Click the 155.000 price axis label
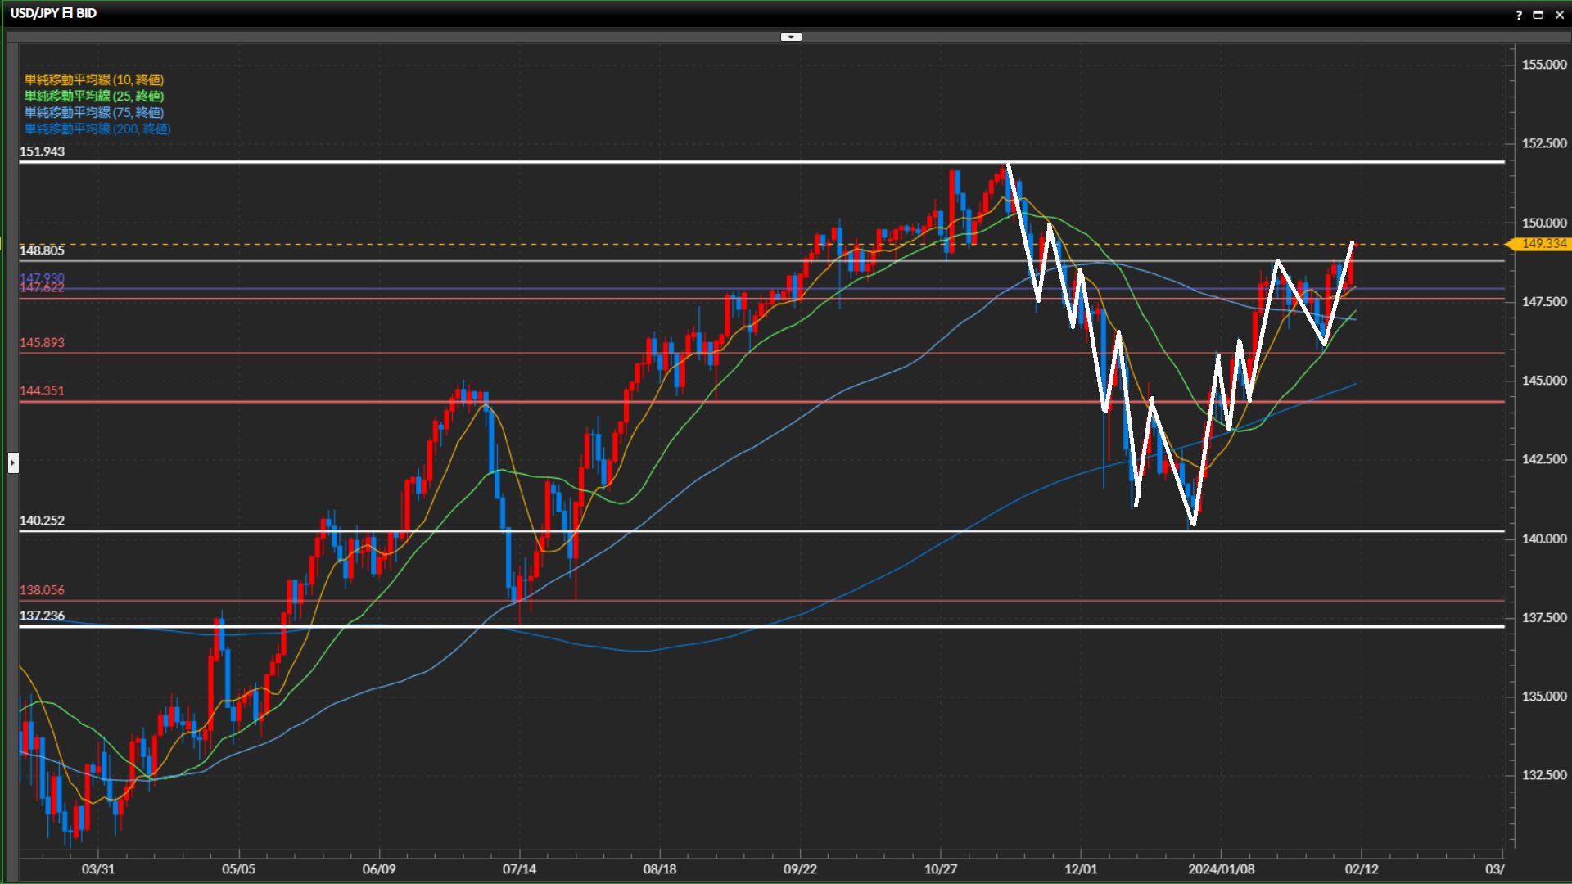Image resolution: width=1572 pixels, height=884 pixels. tap(1543, 65)
